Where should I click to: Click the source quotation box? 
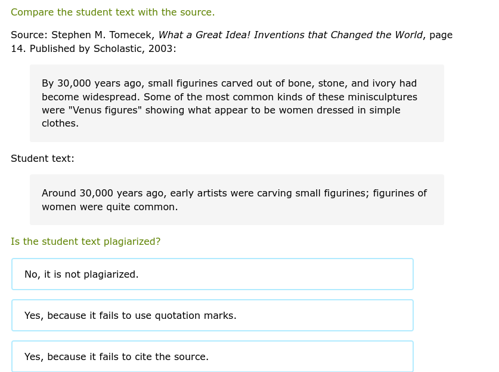(237, 103)
